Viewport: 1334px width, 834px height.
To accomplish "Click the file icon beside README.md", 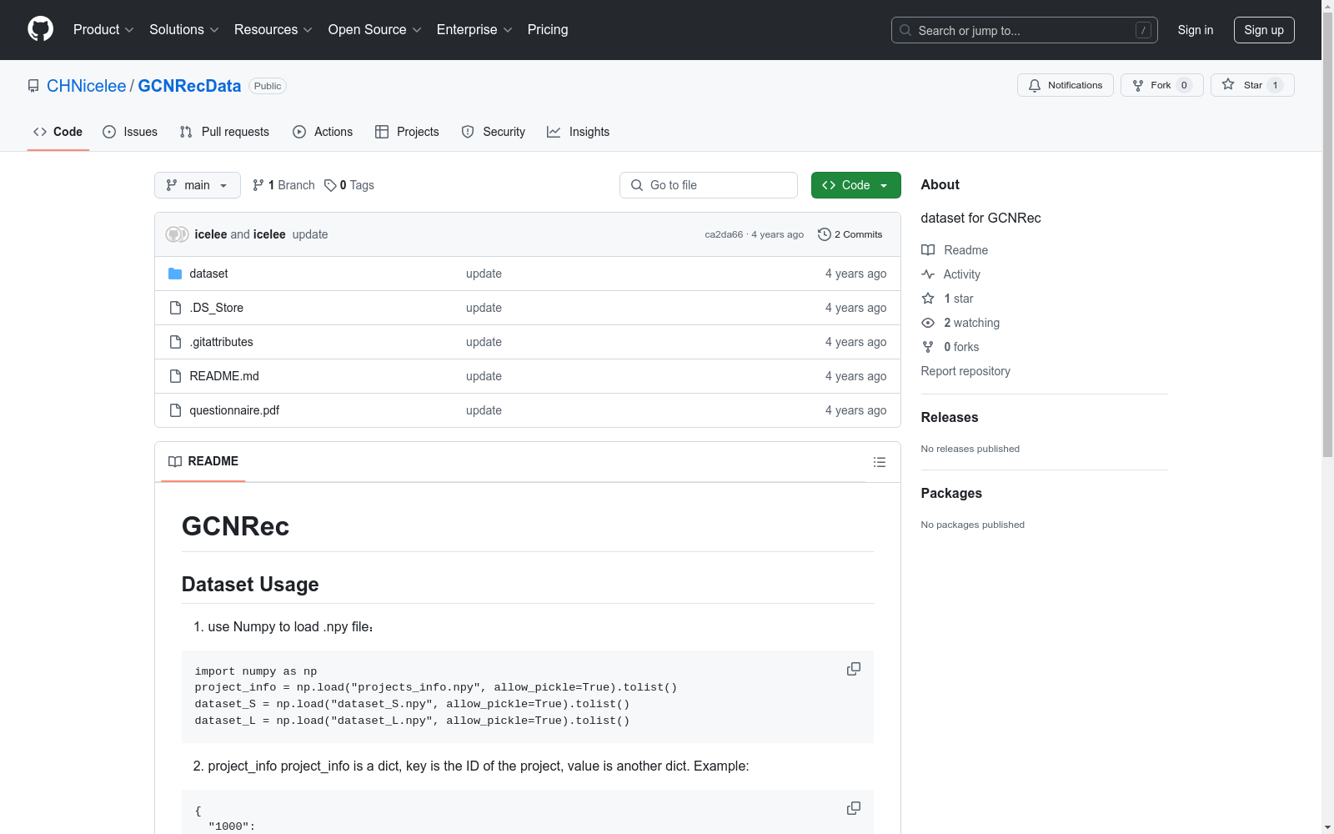I will [175, 376].
